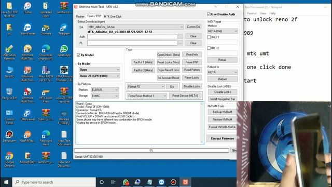332x187 pixels.
Task: Enable IMEI 2 checkbox
Action: [209, 48]
